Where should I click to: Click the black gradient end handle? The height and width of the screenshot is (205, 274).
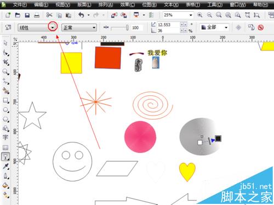click(x=218, y=139)
